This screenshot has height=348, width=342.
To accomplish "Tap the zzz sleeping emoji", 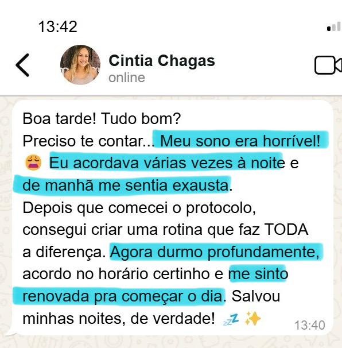I will click(x=231, y=320).
